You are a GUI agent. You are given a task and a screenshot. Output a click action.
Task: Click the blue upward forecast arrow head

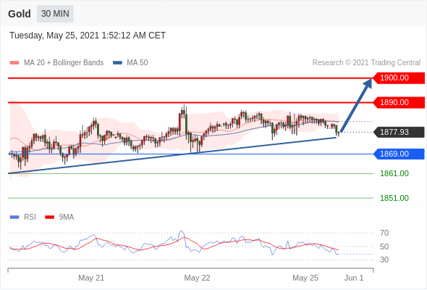[368, 83]
